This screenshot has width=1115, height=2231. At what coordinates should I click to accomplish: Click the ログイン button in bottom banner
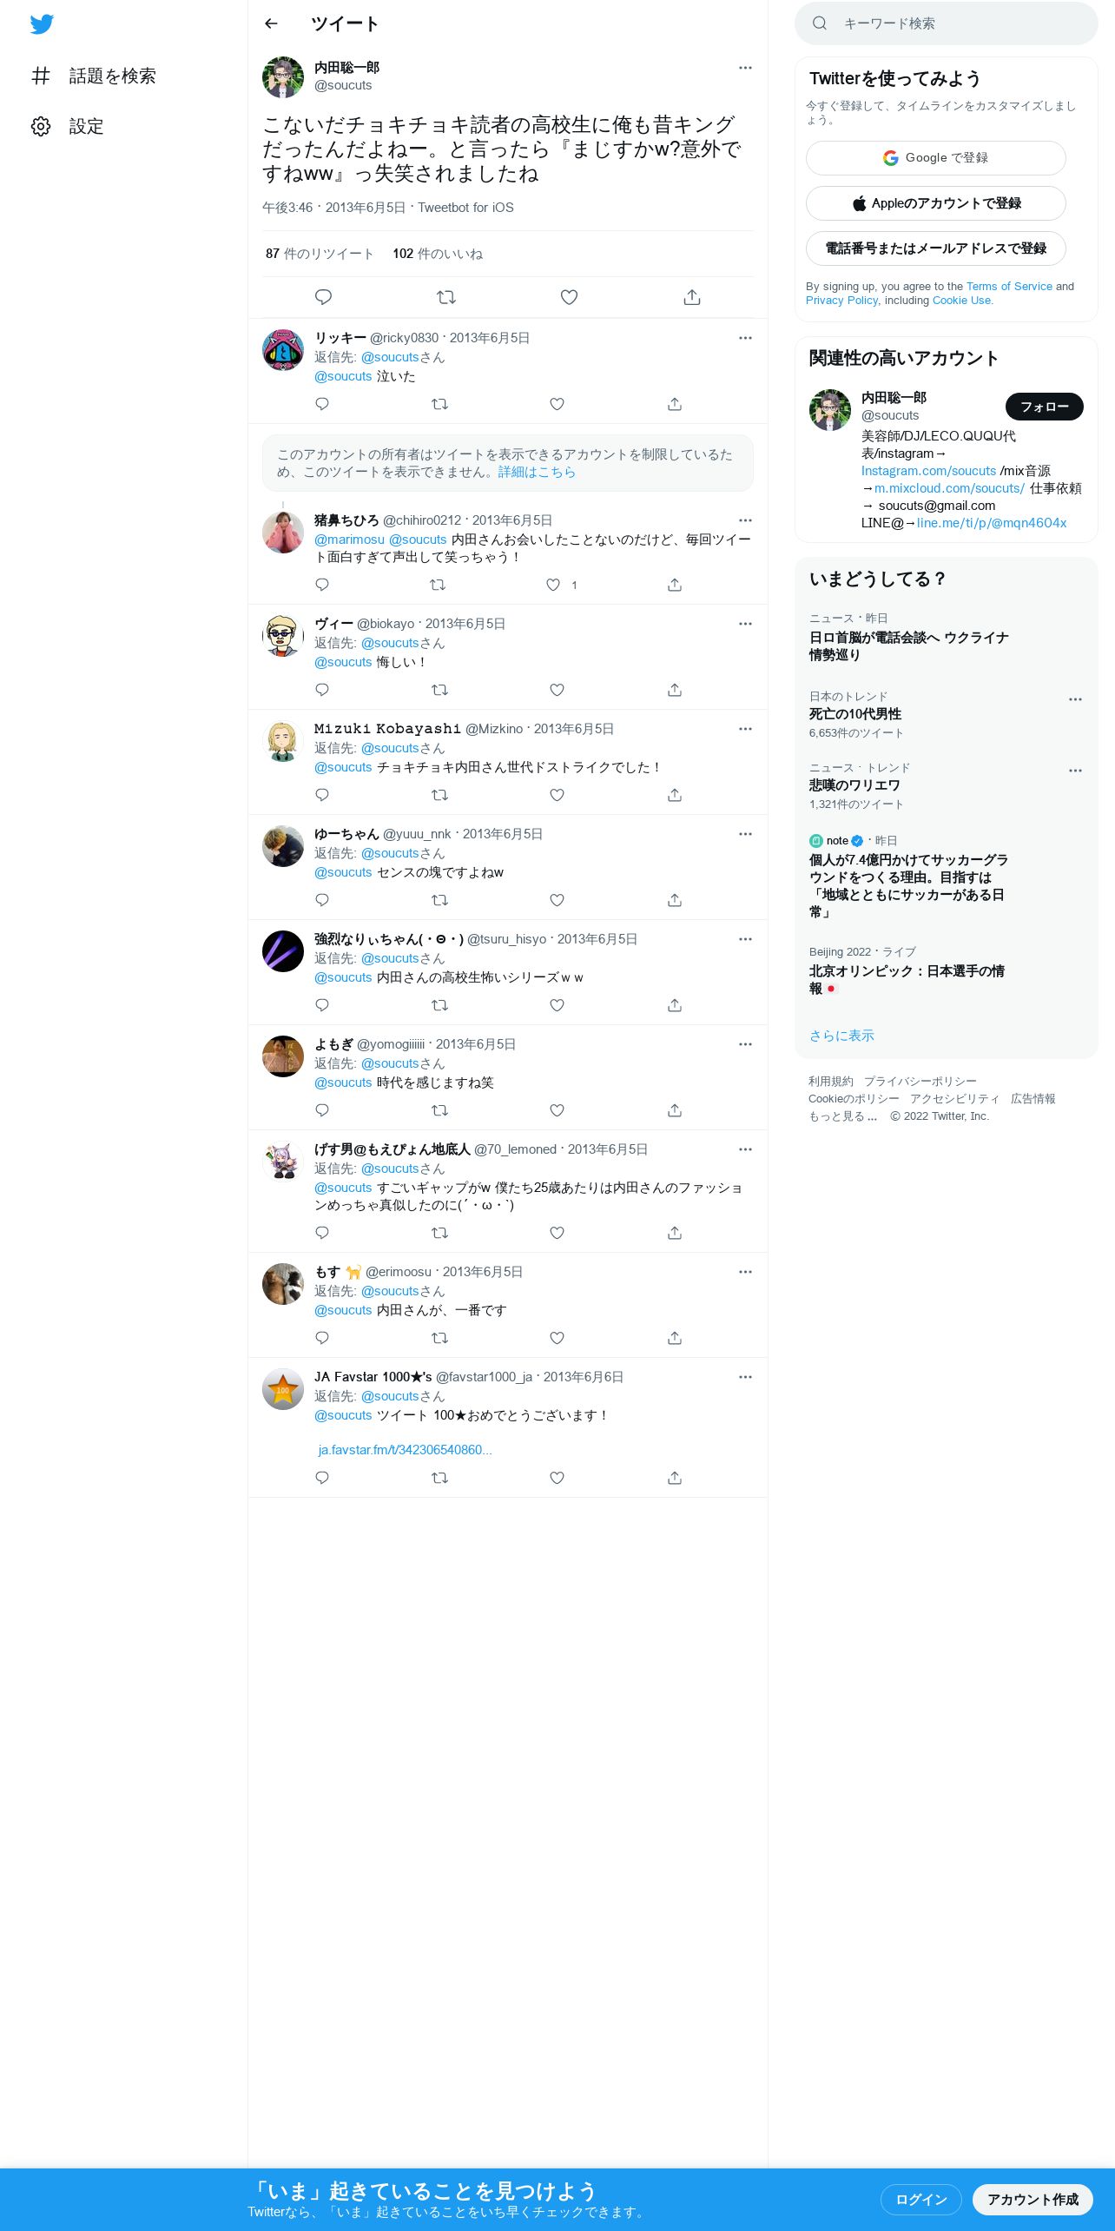click(920, 2199)
